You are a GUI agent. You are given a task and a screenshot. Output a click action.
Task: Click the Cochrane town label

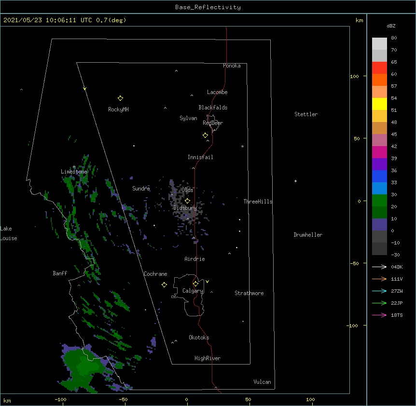pyautogui.click(x=155, y=274)
